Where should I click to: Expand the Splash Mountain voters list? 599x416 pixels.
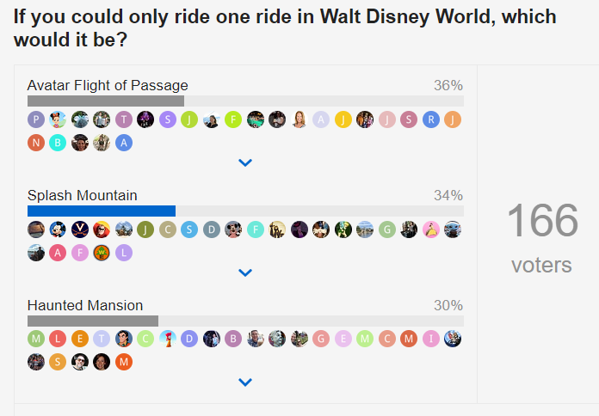click(245, 272)
